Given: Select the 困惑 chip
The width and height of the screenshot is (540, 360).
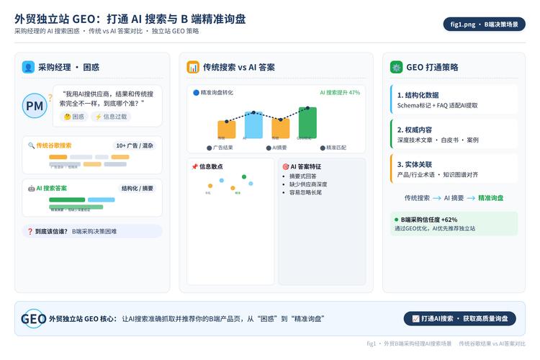Looking at the screenshot, I should 74,117.
